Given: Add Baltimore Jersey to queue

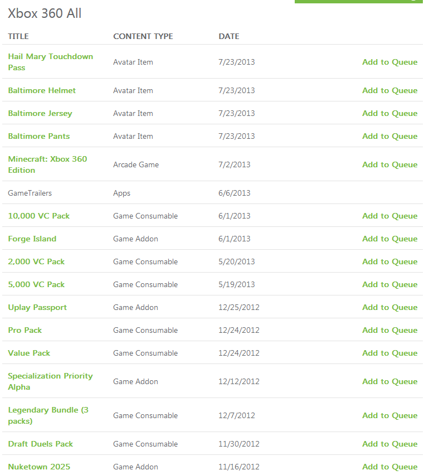Looking at the screenshot, I should [x=389, y=113].
